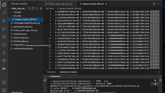The image size is (165, 93).
Task: Click txt_files in the breadcrumb
Action: (x=49, y=9)
